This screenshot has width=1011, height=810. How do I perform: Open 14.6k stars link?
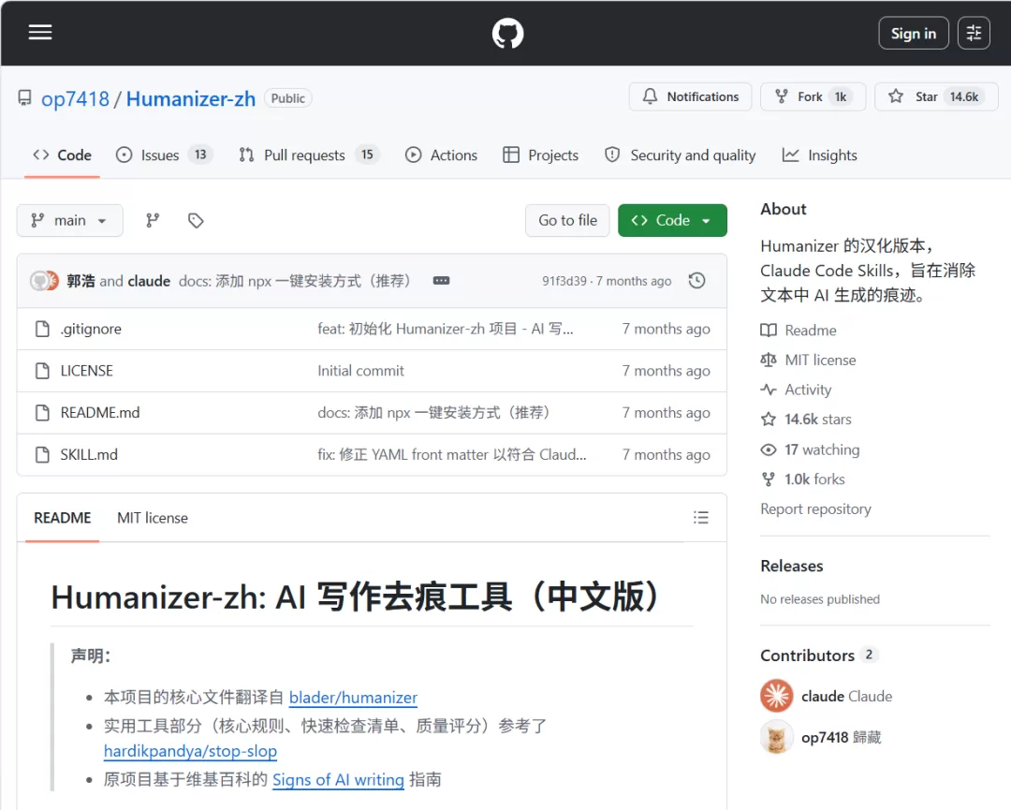806,420
